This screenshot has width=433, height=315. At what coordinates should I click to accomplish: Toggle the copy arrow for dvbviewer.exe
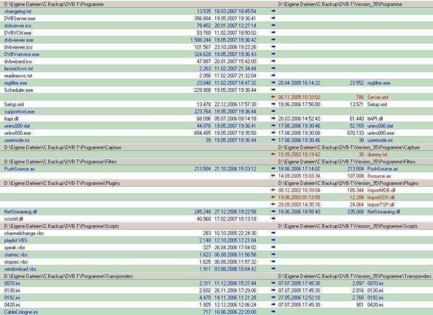[273, 40]
